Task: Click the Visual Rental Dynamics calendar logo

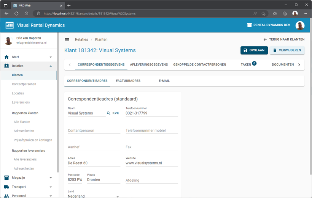Action: 10,25
